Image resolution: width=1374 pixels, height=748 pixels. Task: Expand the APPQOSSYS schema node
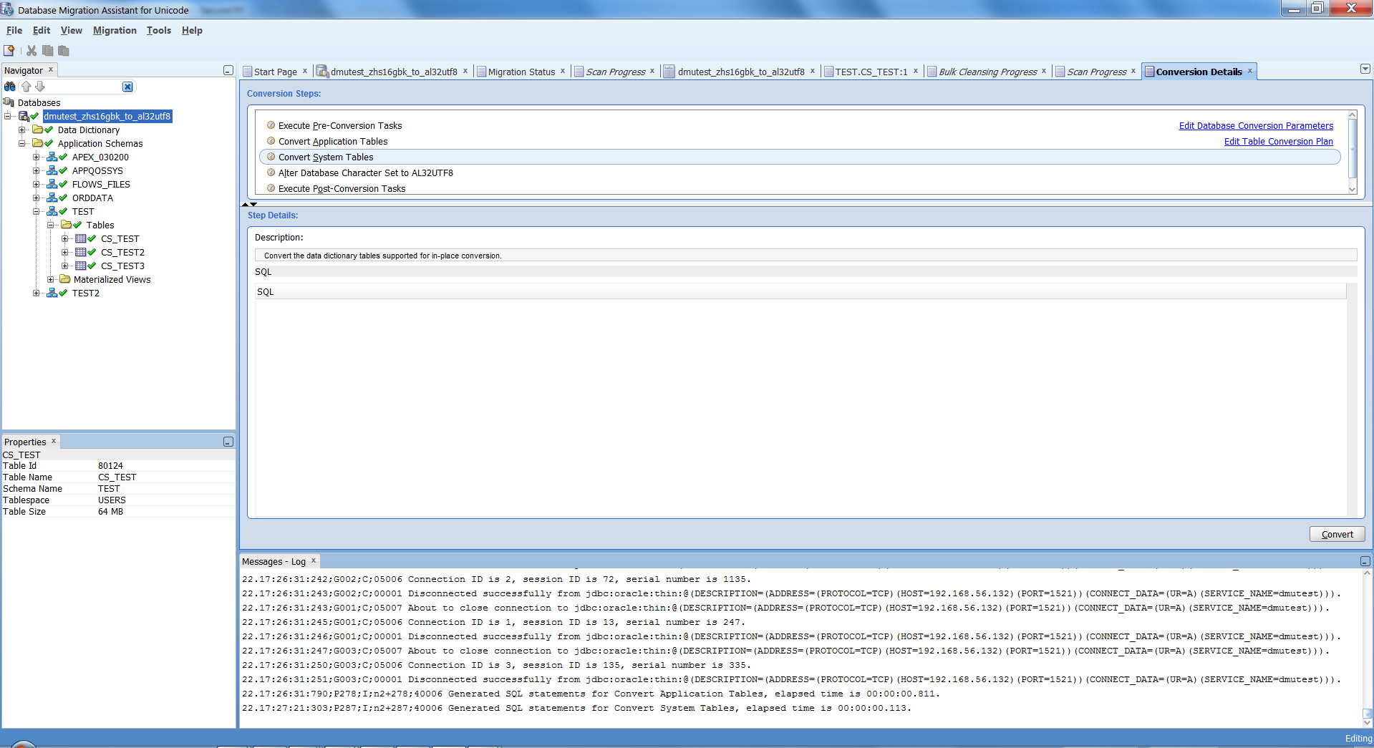[37, 170]
